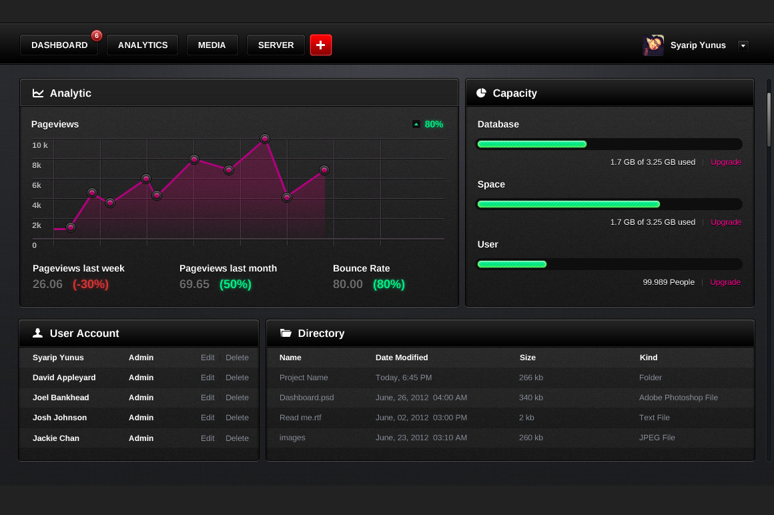Click the Dashboard notification badge
The image size is (774, 515).
click(x=97, y=35)
